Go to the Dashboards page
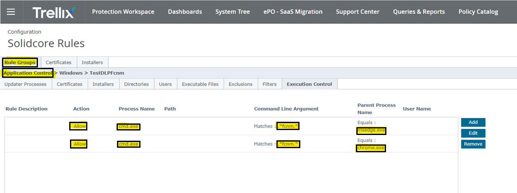The height and width of the screenshot is (193, 517). [185, 12]
